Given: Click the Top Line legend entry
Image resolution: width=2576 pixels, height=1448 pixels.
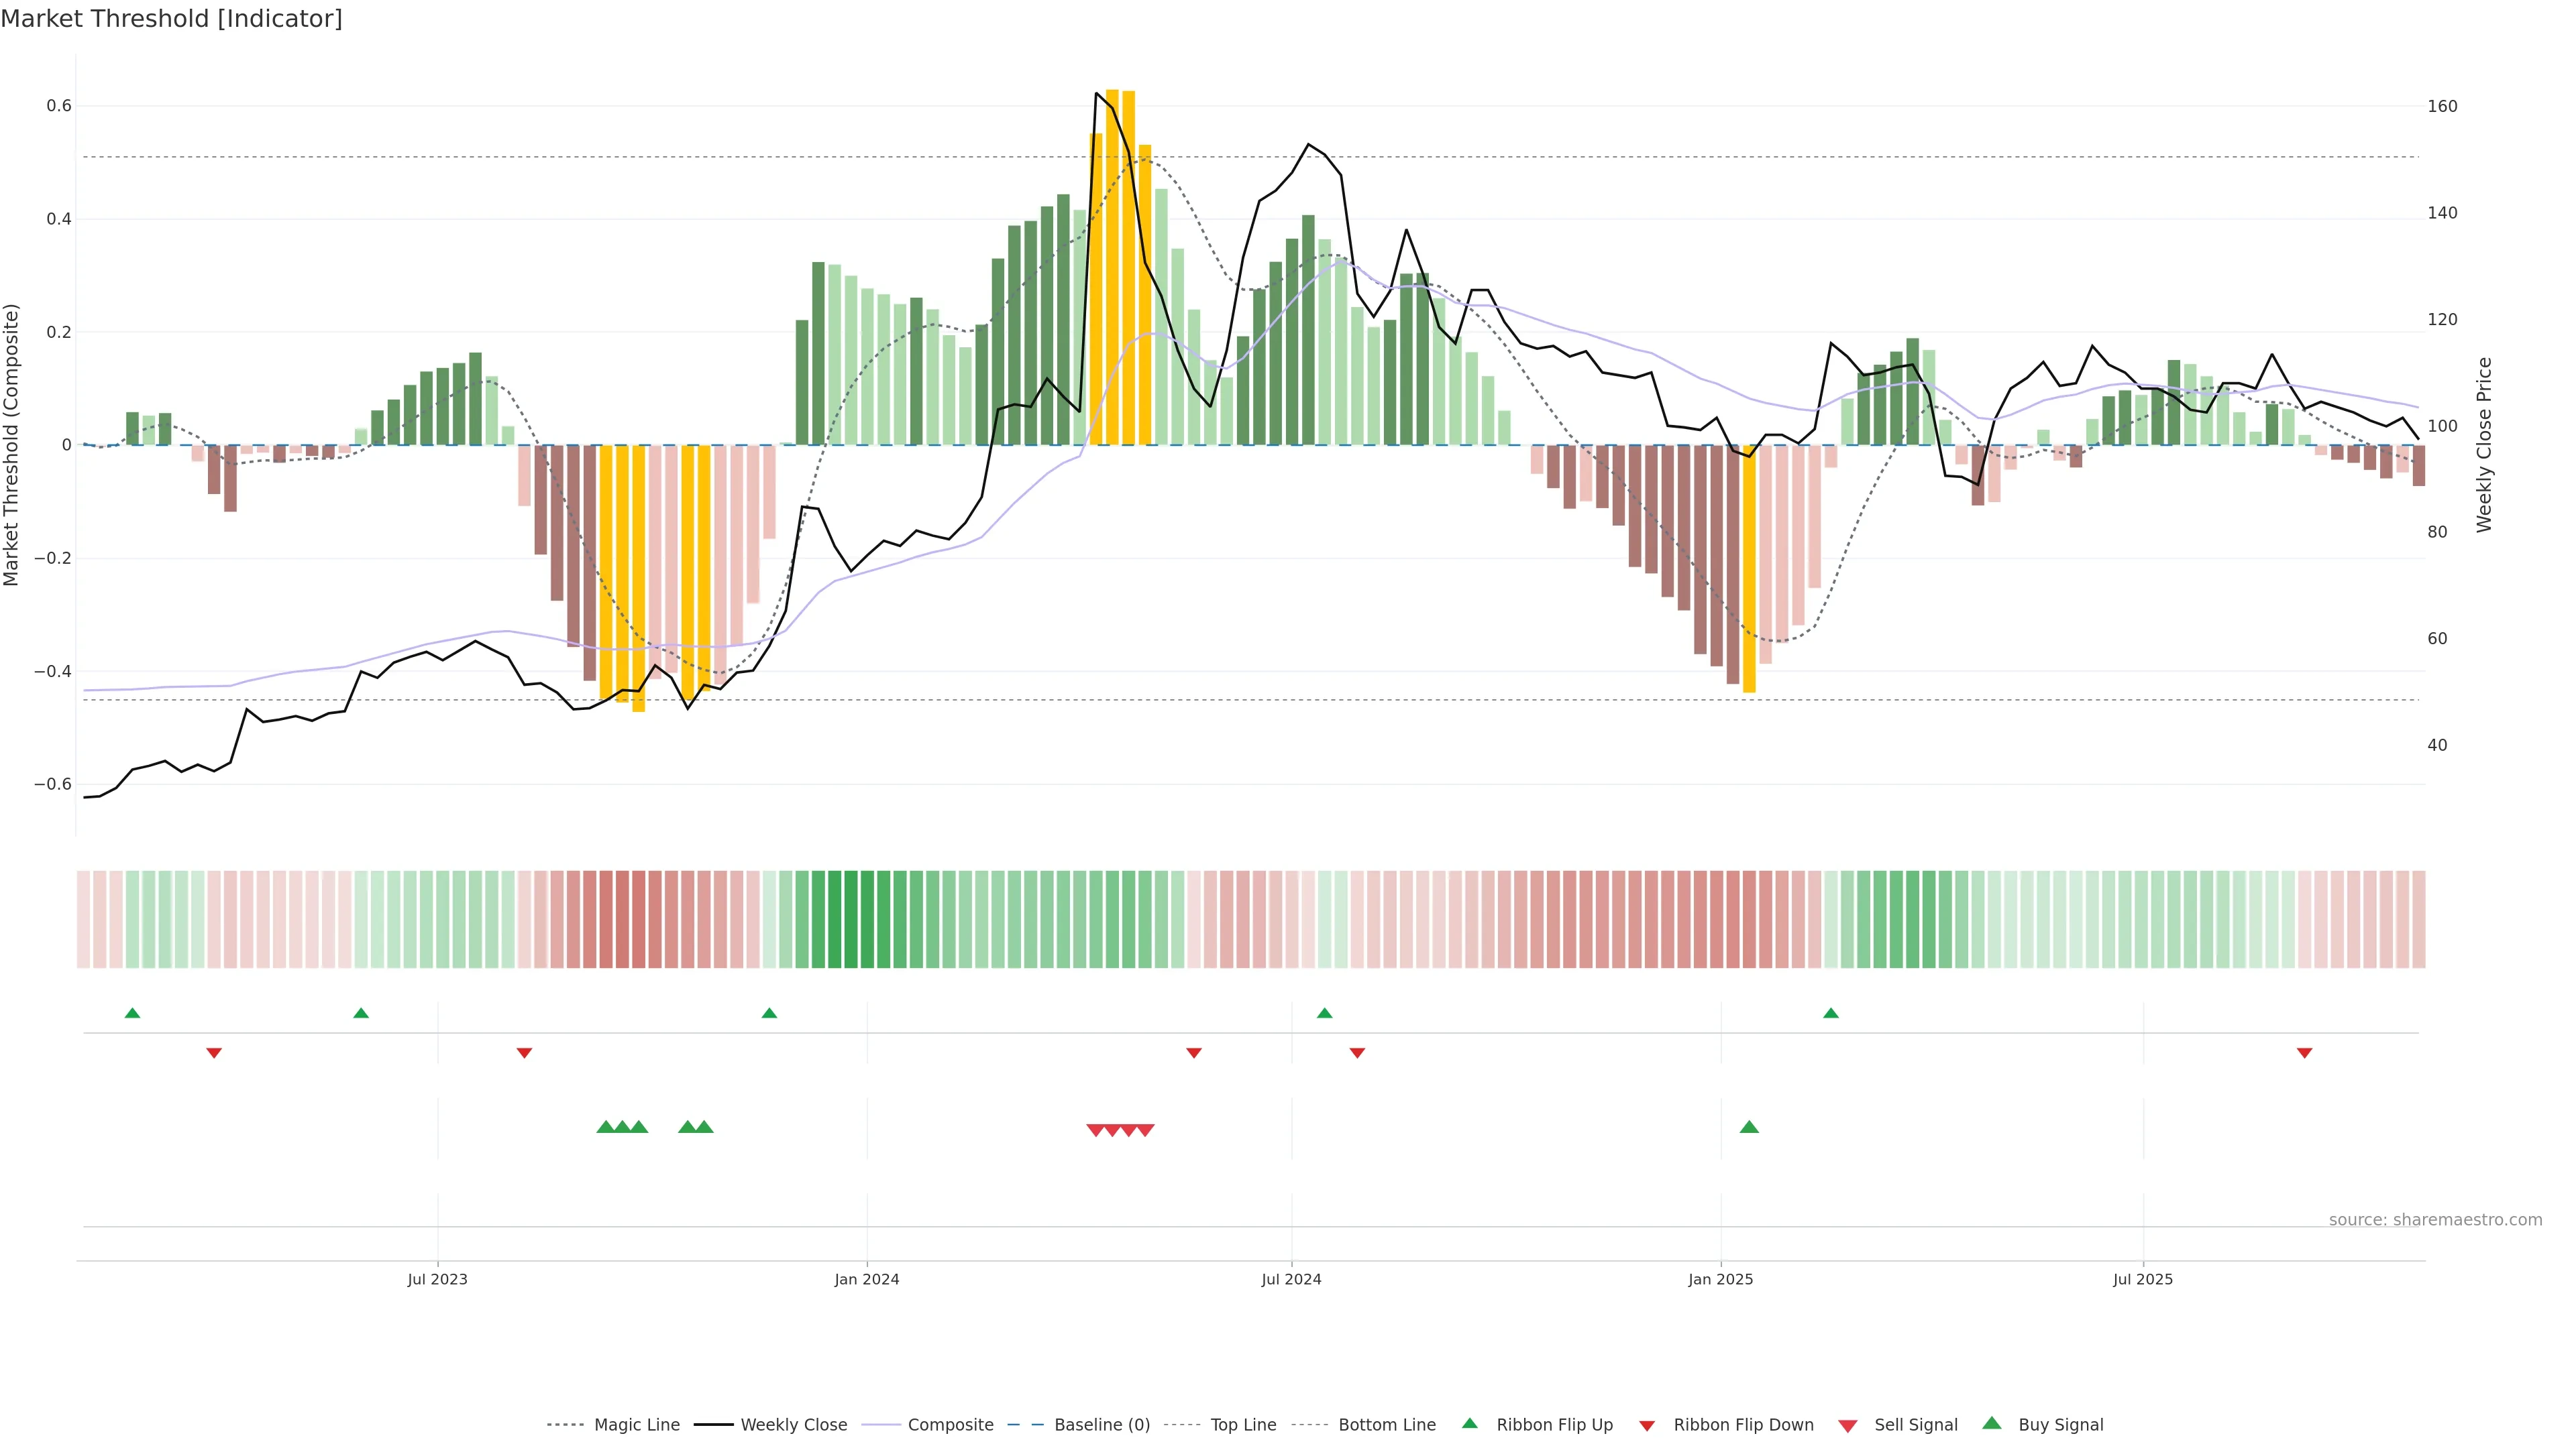Looking at the screenshot, I should 1243,1425.
